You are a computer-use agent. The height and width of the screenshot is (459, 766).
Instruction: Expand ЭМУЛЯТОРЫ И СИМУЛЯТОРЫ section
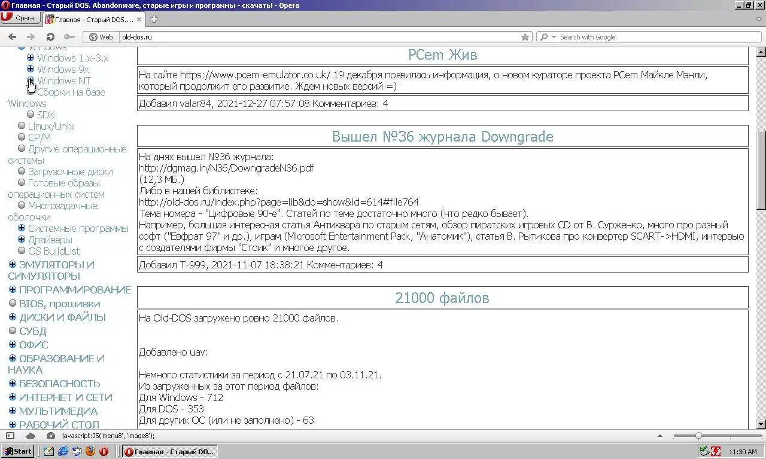tap(13, 264)
